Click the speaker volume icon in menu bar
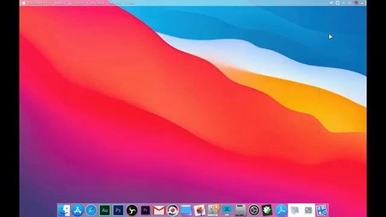The width and height of the screenshot is (386, 217). 331,3
